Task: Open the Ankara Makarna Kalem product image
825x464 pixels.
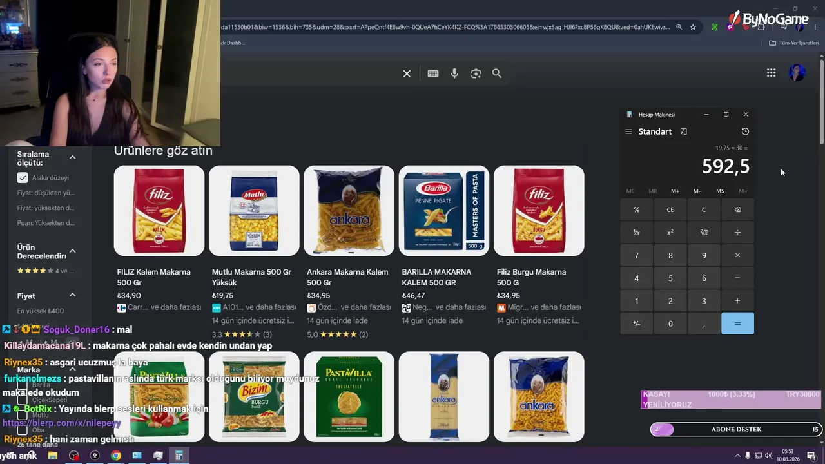Action: 349,211
